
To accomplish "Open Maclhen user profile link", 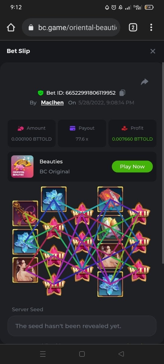I will tap(52, 103).
